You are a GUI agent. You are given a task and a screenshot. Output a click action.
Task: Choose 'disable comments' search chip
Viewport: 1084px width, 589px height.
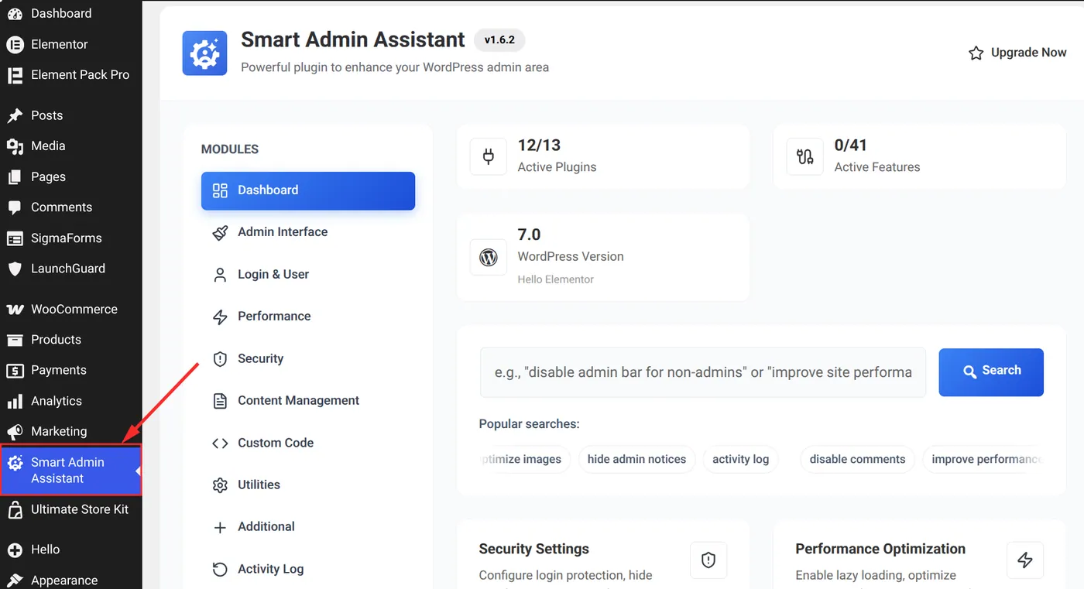(857, 459)
